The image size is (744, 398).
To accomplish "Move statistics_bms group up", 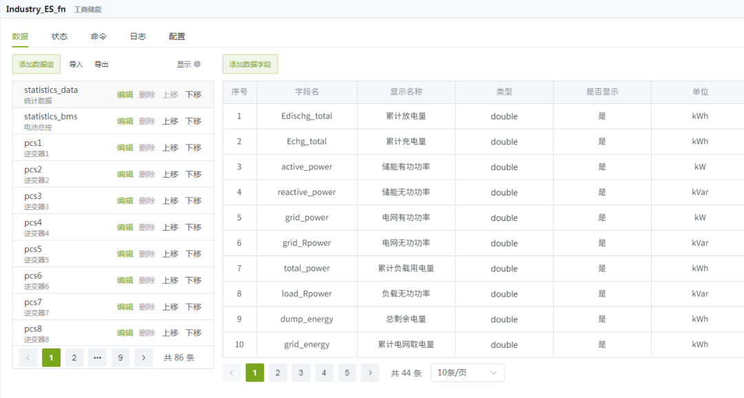I will 170,121.
